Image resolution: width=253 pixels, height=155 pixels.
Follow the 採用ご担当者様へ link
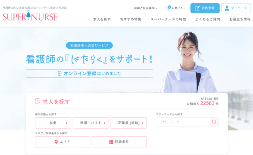point(146,8)
